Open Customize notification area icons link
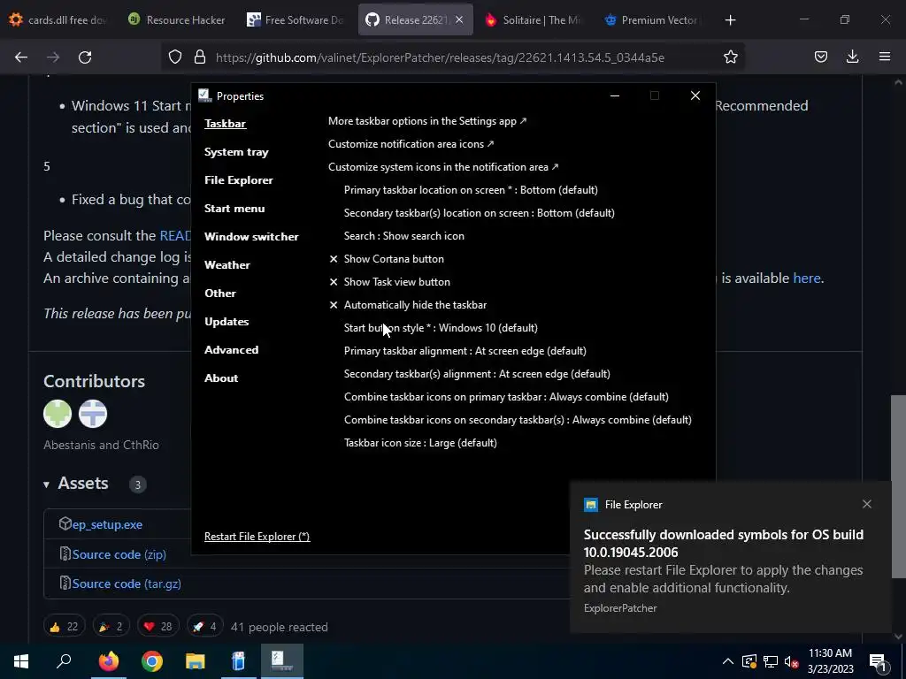The image size is (906, 679). click(x=411, y=144)
